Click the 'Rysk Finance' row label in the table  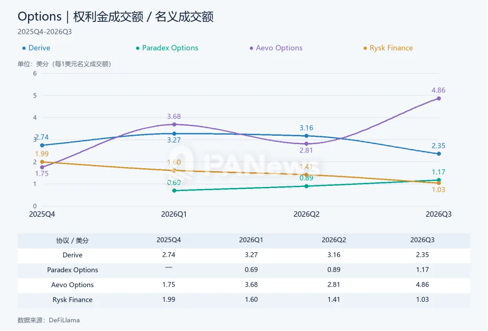[x=73, y=300]
